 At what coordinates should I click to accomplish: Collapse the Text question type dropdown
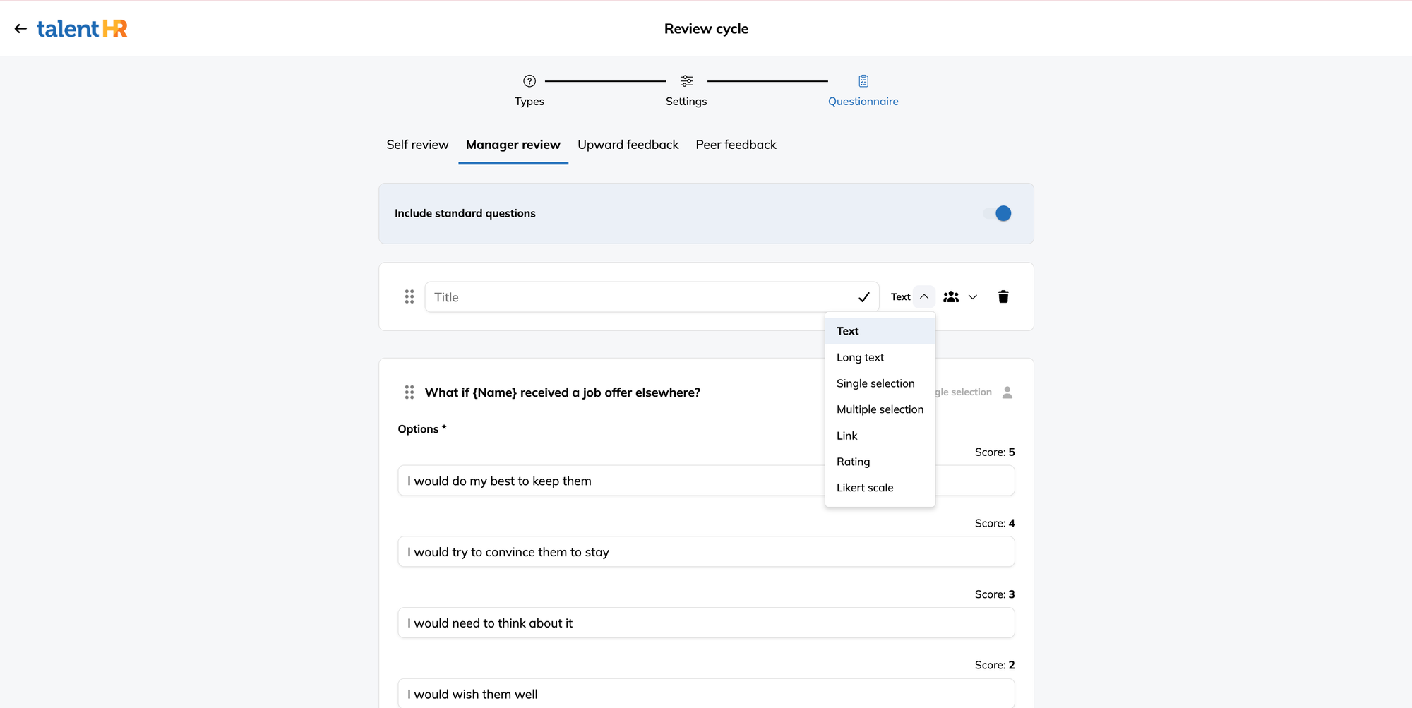924,297
